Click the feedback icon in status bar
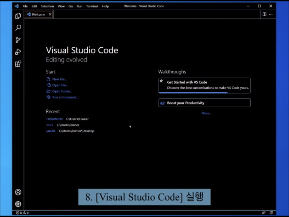This screenshot has height=217, width=289. (x=264, y=213)
